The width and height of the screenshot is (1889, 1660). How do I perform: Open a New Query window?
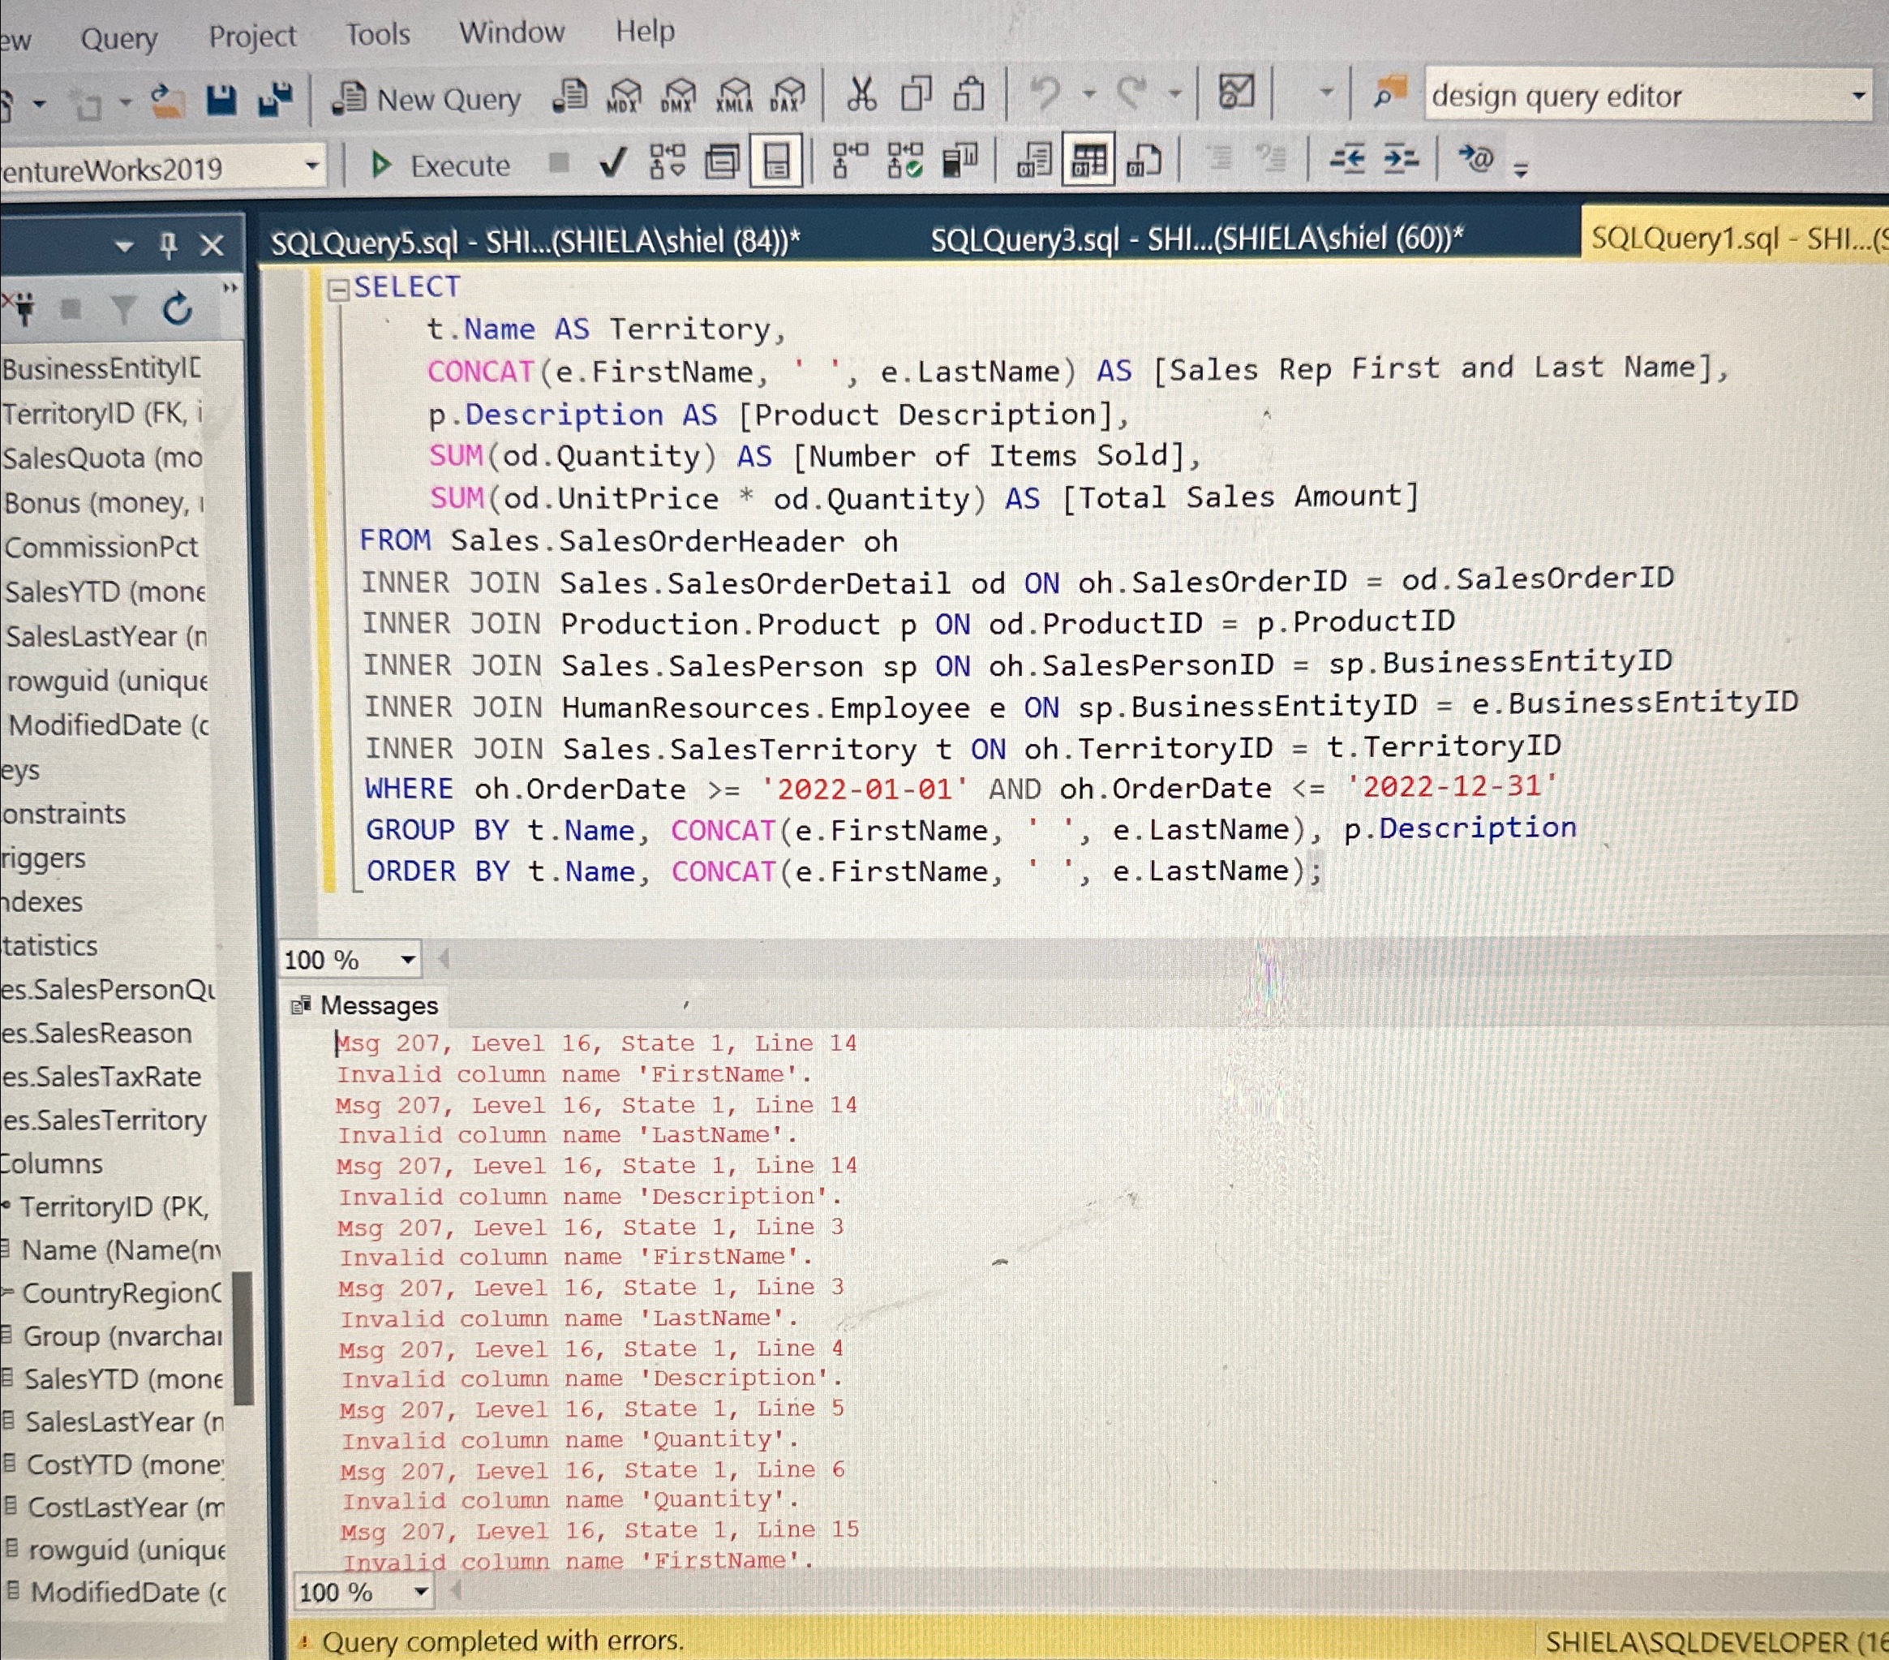425,97
